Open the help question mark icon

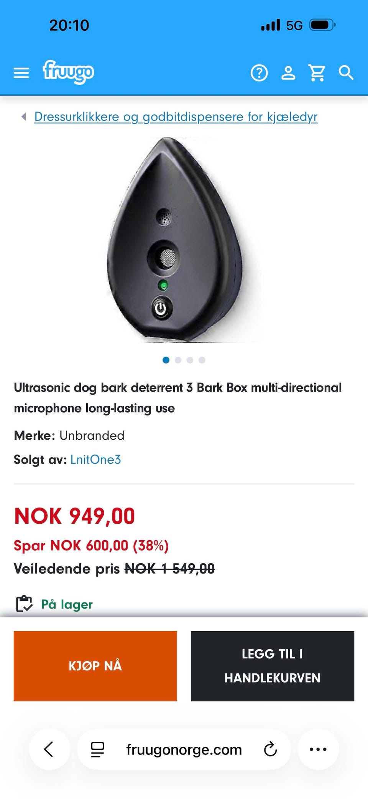coord(259,73)
